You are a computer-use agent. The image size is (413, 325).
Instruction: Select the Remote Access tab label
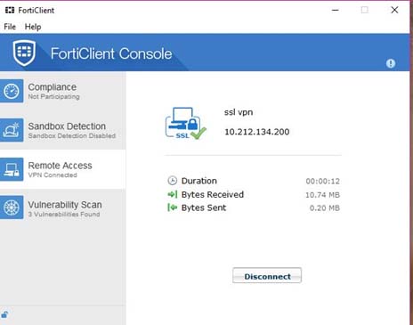coord(60,166)
